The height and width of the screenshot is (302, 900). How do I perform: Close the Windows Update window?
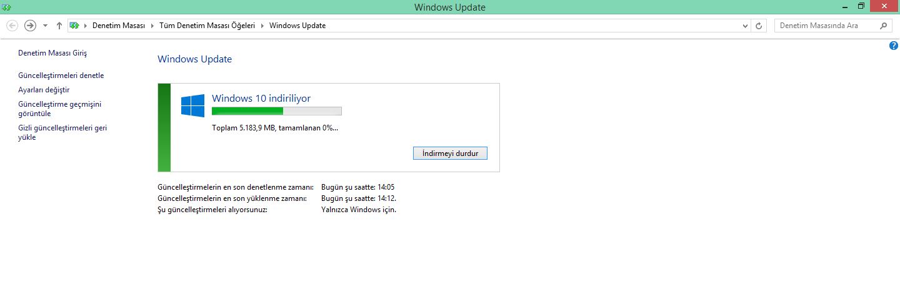click(884, 6)
